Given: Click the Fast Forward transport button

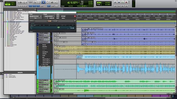Looking at the screenshot, I should pyautogui.click(x=123, y=6).
